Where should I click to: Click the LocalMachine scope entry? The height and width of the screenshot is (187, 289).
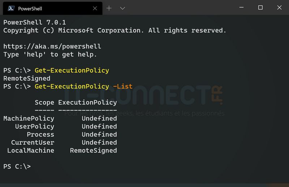tap(31, 150)
